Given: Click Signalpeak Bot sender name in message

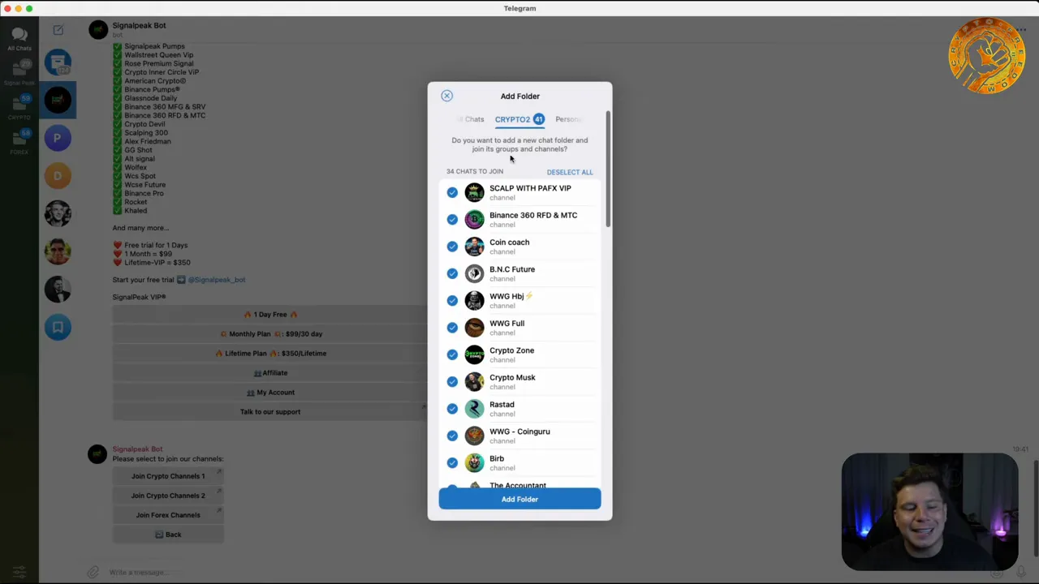Looking at the screenshot, I should (x=137, y=449).
